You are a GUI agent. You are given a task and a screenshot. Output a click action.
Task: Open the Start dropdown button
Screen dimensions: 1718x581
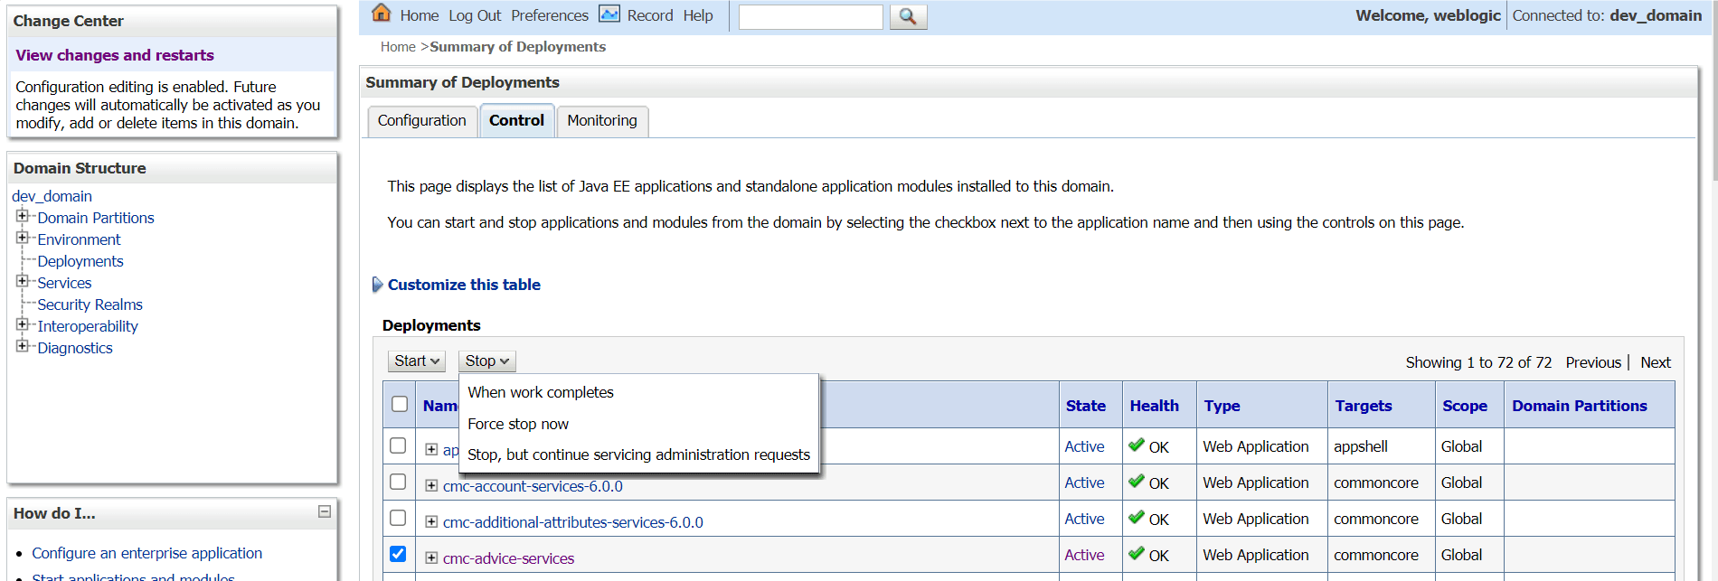coord(417,361)
